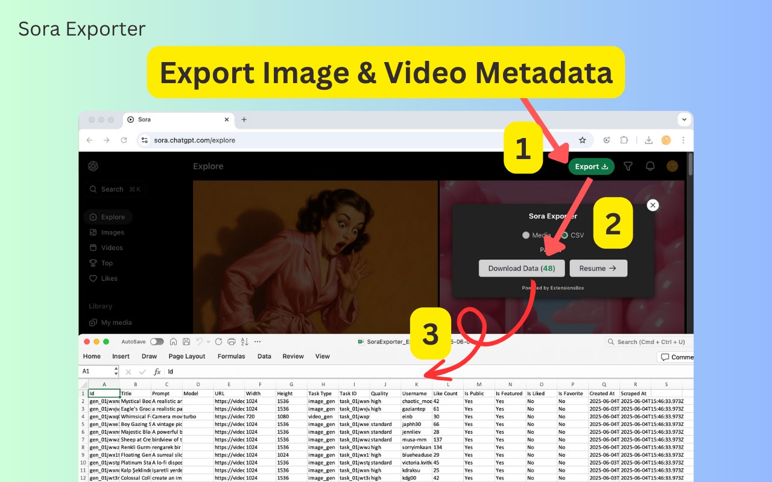
Task: Click the green Export button in Sora
Action: [x=591, y=166]
